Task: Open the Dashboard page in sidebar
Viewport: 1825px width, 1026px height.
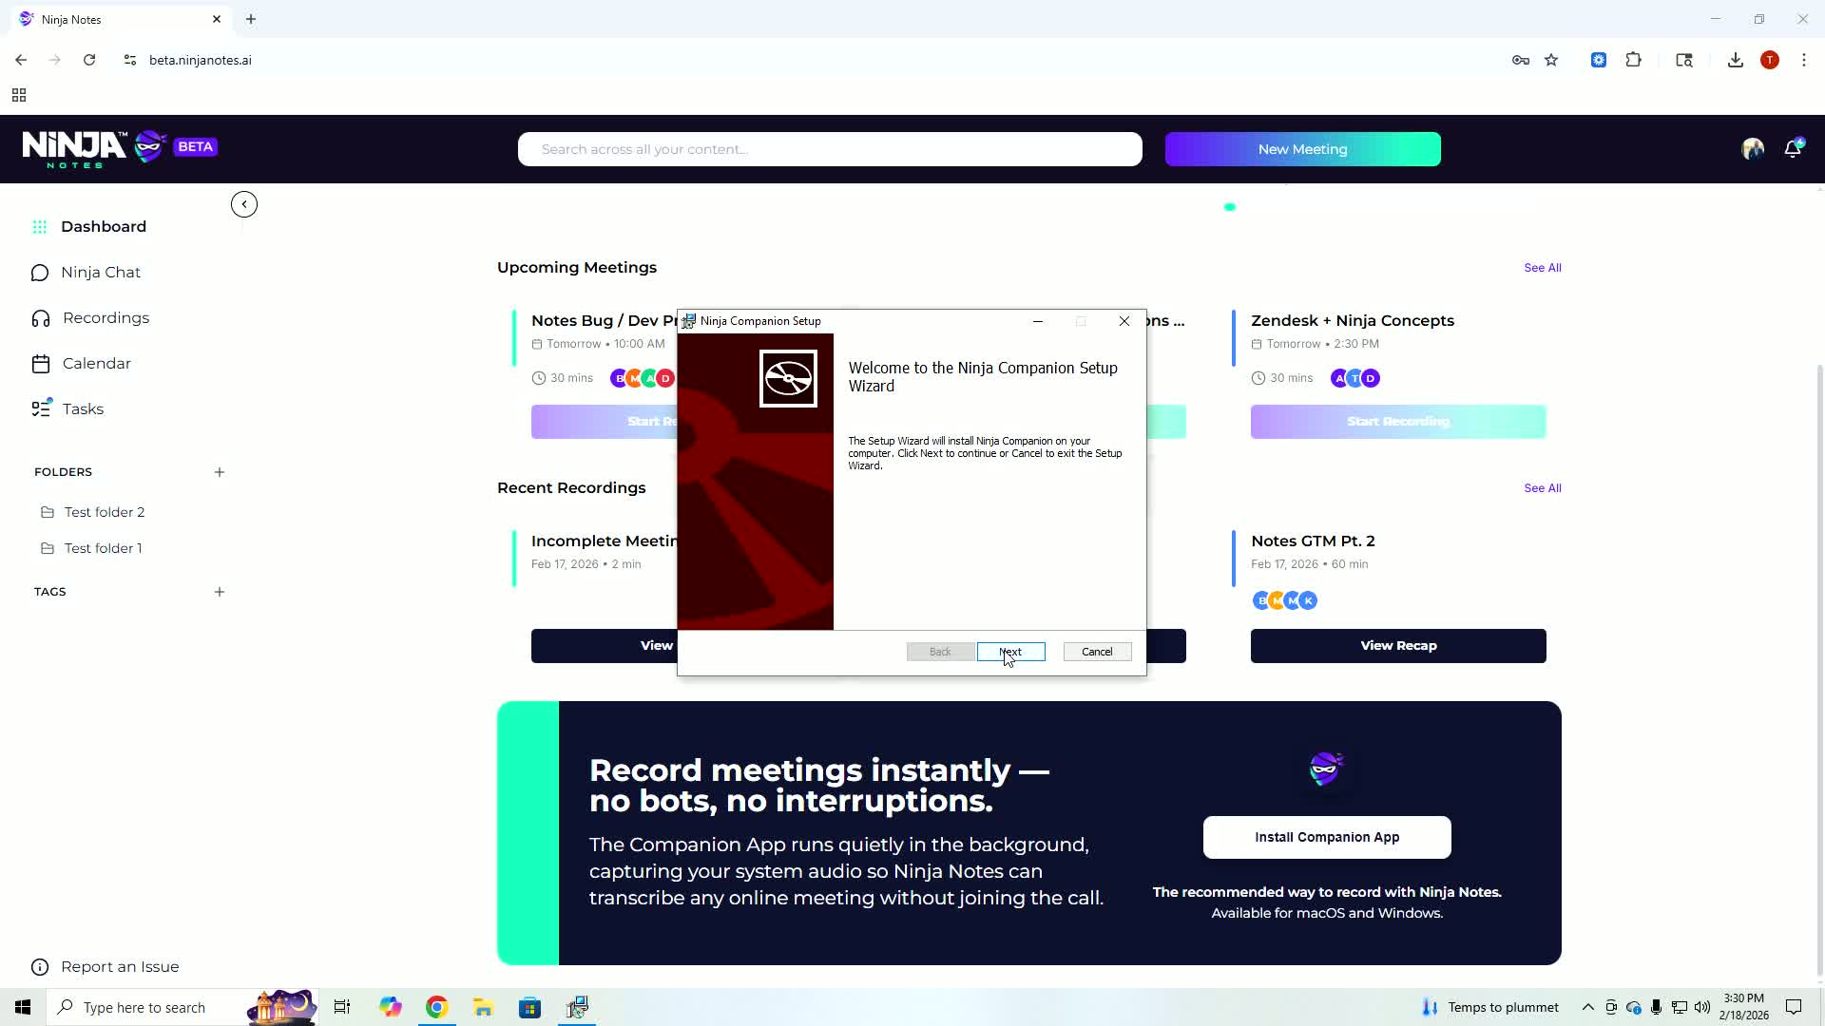Action: [104, 226]
